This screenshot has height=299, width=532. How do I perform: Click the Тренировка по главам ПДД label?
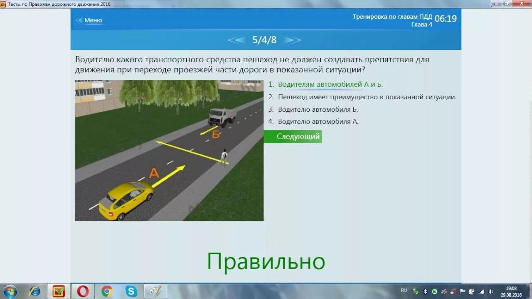[x=392, y=17]
